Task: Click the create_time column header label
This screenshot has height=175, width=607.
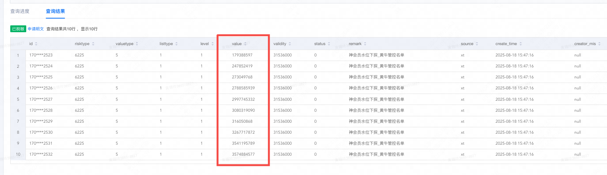Action: click(506, 44)
